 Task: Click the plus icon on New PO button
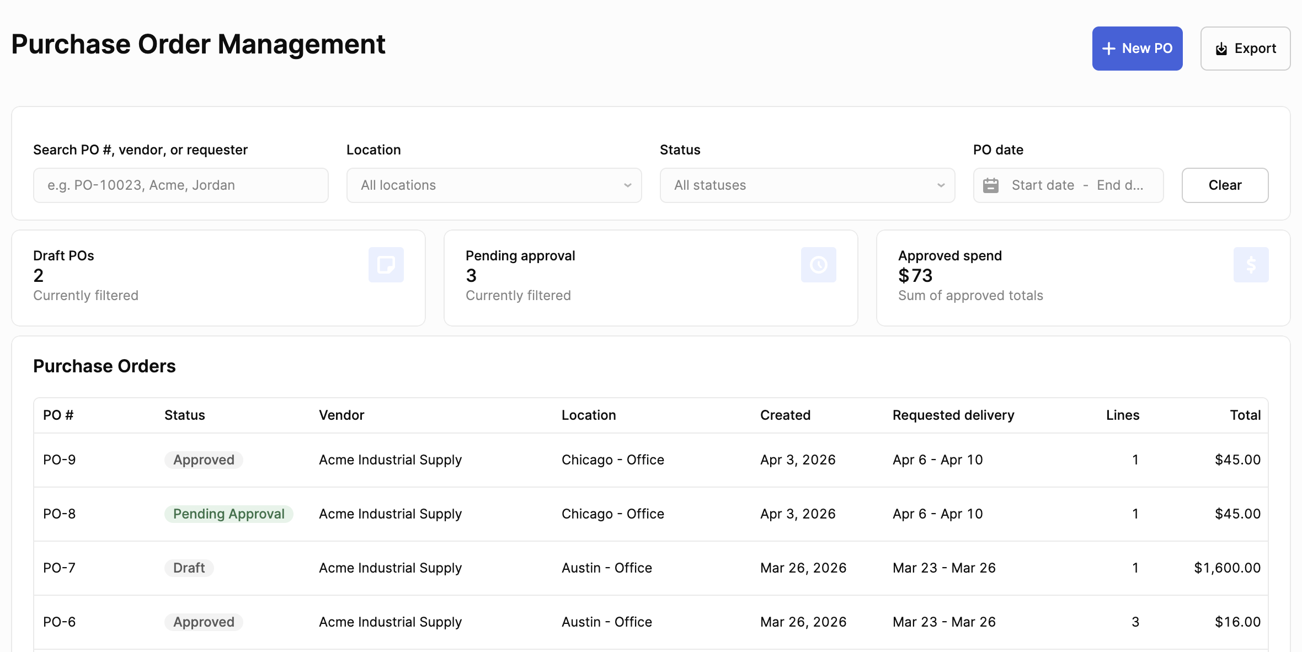(1108, 49)
